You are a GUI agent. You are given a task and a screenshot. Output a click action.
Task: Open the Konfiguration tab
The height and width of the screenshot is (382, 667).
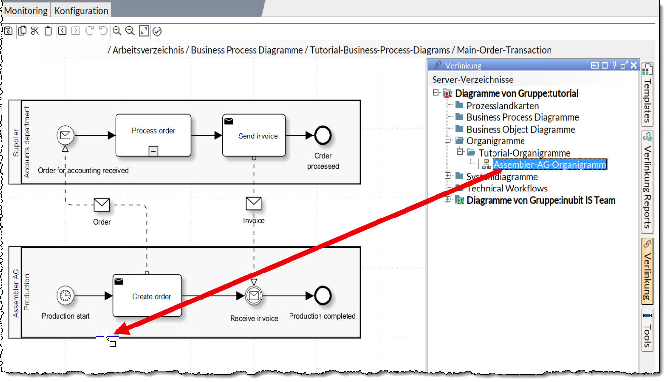(x=81, y=10)
